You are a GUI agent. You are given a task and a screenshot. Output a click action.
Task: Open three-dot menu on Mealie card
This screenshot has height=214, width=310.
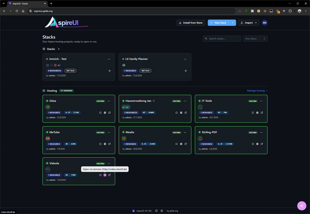coord(185,133)
